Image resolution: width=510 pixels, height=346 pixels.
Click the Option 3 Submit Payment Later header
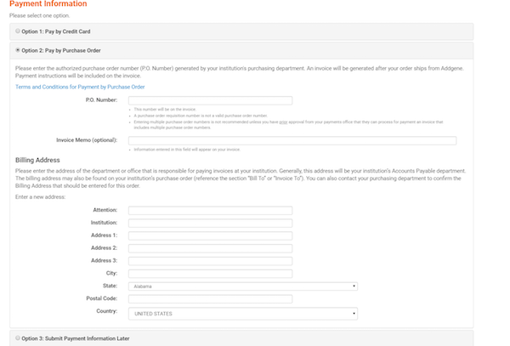[x=241, y=338]
